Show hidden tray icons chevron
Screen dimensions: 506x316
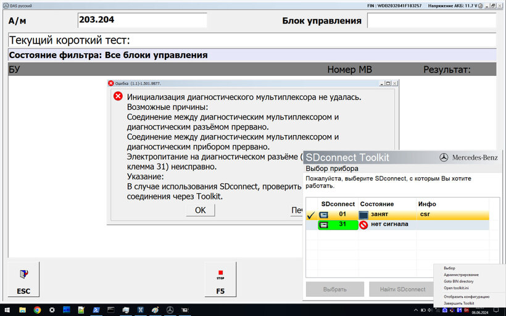(x=416, y=310)
